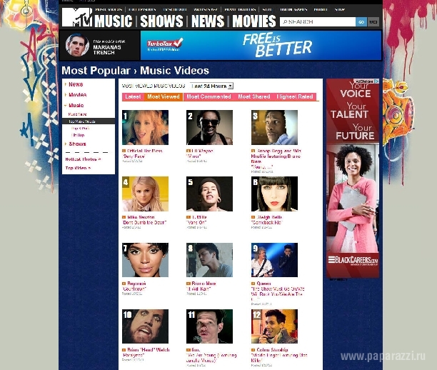The height and width of the screenshot is (370, 437).
Task: Click the BlackCareers.com logo in the ad
Action: click(x=353, y=261)
